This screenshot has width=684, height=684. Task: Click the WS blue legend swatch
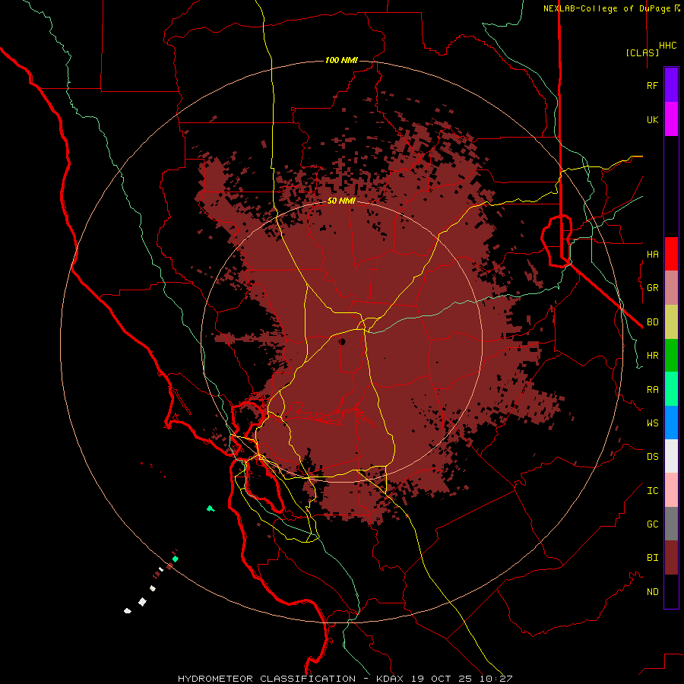(671, 423)
